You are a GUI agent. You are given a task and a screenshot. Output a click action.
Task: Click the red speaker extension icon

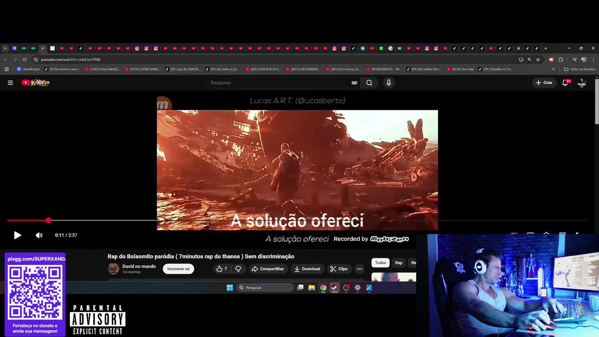(x=551, y=59)
